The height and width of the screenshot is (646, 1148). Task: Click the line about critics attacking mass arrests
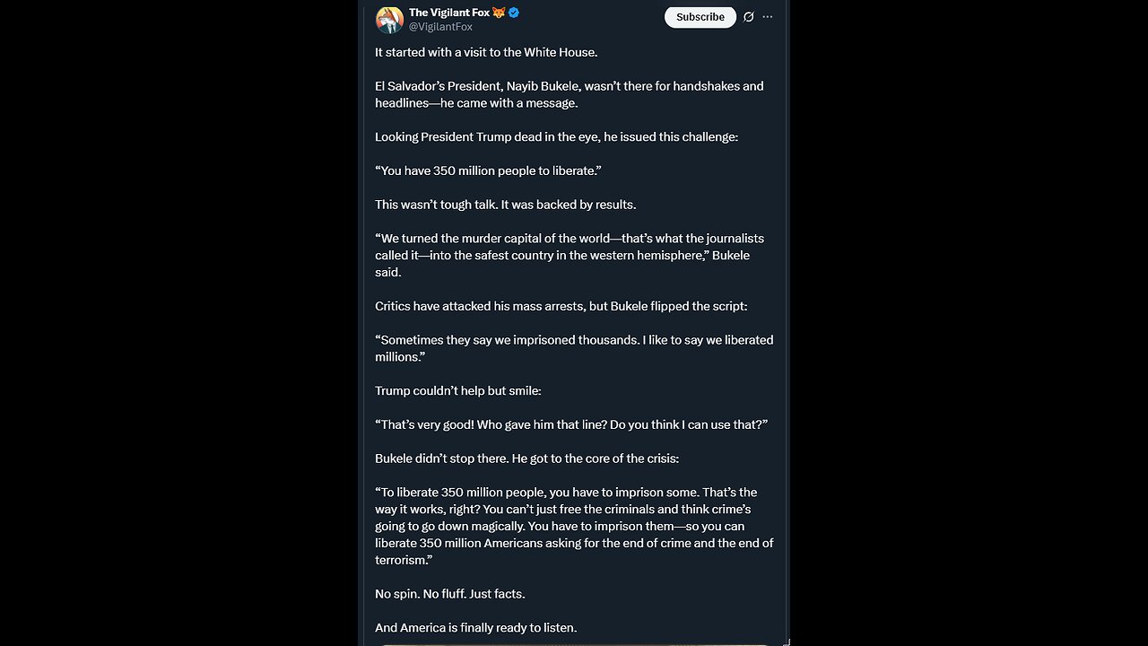561,306
